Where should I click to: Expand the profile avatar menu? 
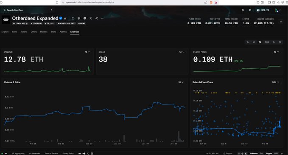[x=278, y=10]
